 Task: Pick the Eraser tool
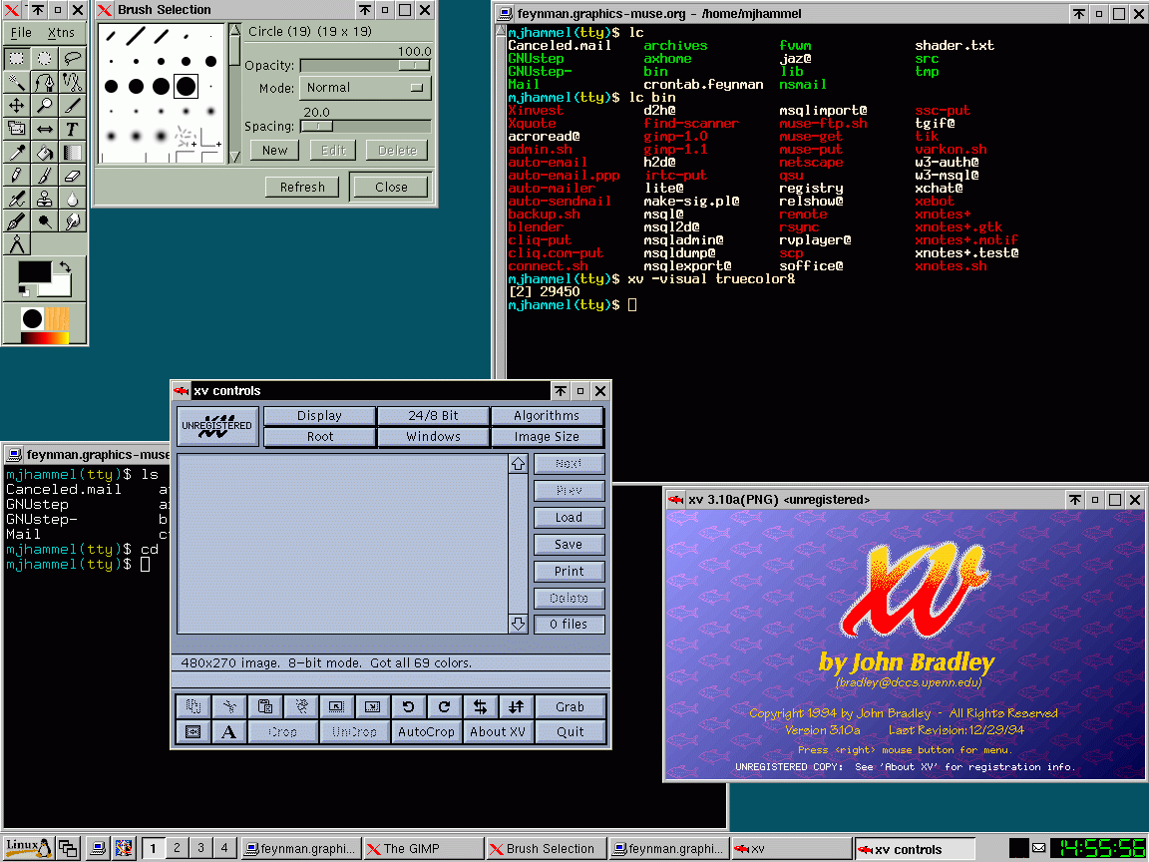tap(72, 176)
